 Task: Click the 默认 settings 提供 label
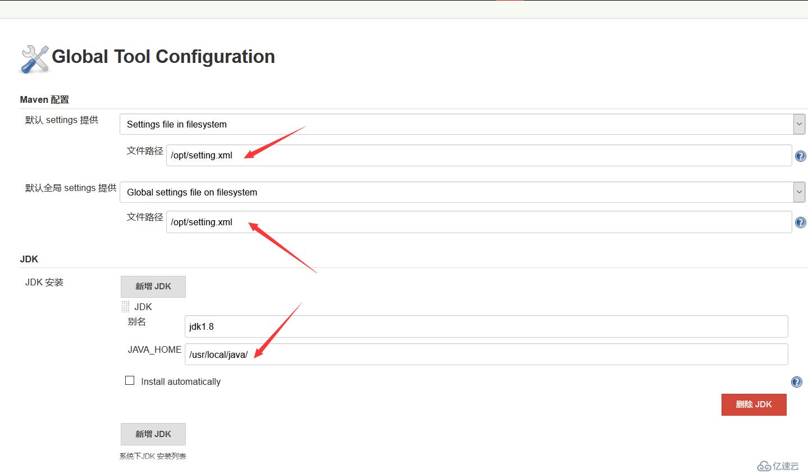coord(62,120)
